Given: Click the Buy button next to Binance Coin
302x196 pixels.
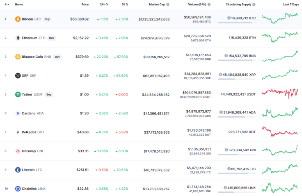Looking at the screenshot, I should [x=57, y=57].
